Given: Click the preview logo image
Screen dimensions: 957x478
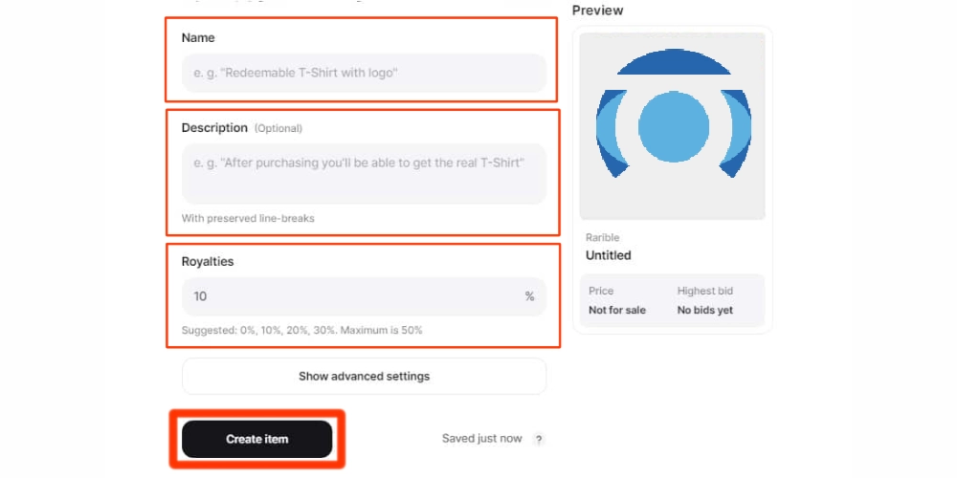Looking at the screenshot, I should 672,126.
